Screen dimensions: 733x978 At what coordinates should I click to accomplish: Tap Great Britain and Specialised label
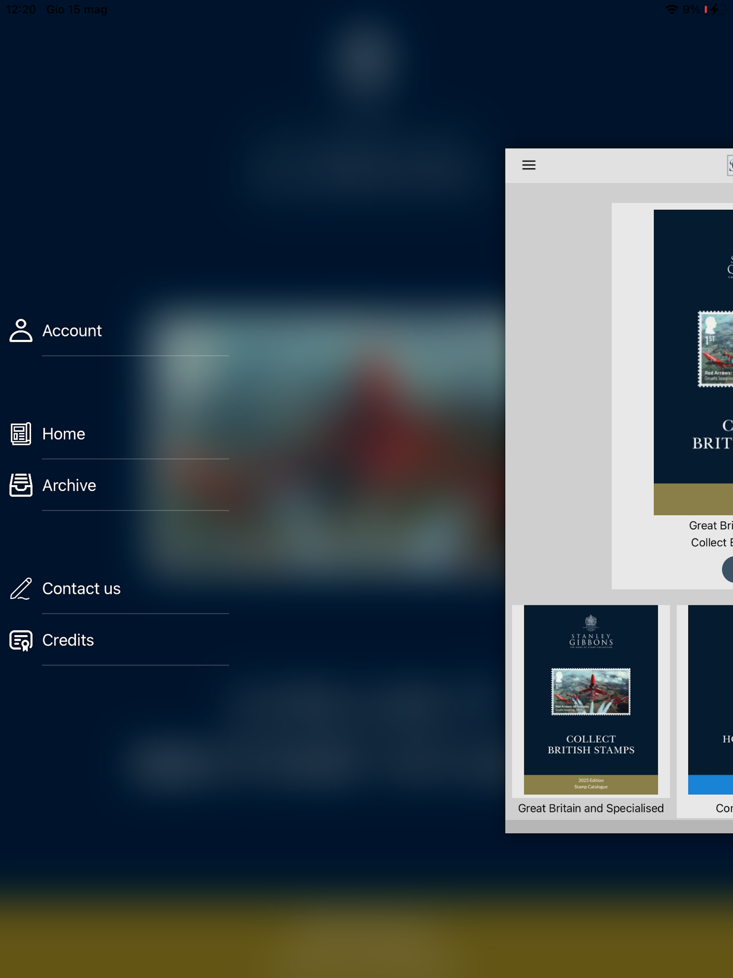(x=591, y=808)
